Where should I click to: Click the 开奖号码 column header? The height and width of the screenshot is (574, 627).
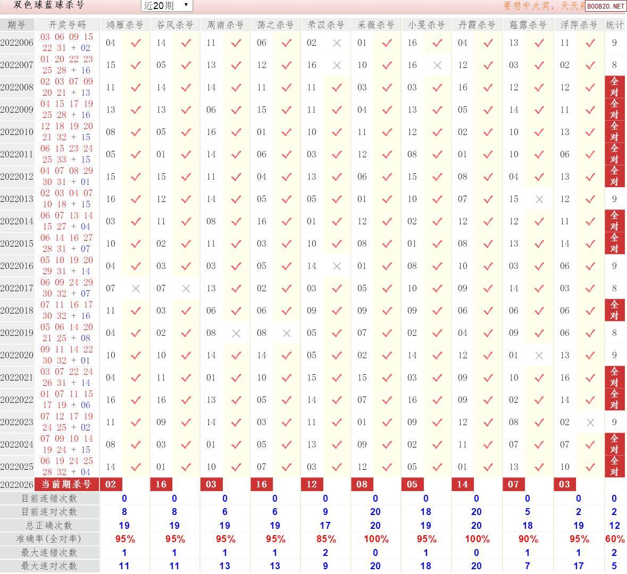(x=67, y=25)
